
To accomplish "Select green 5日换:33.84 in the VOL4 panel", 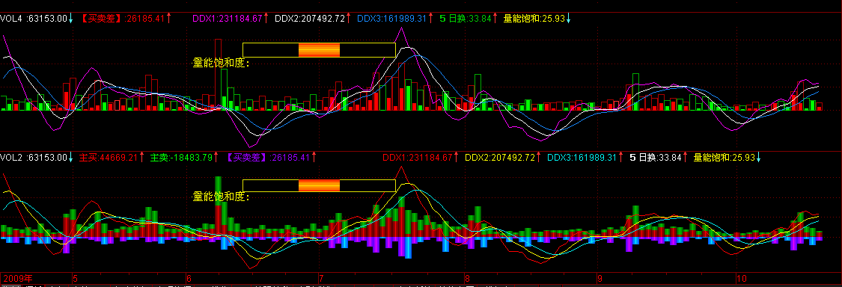I will click(466, 18).
